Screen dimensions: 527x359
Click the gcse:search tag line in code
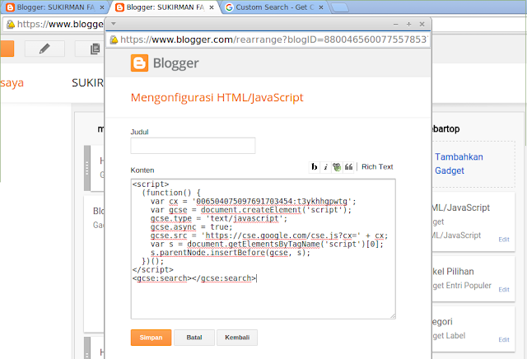[194, 278]
